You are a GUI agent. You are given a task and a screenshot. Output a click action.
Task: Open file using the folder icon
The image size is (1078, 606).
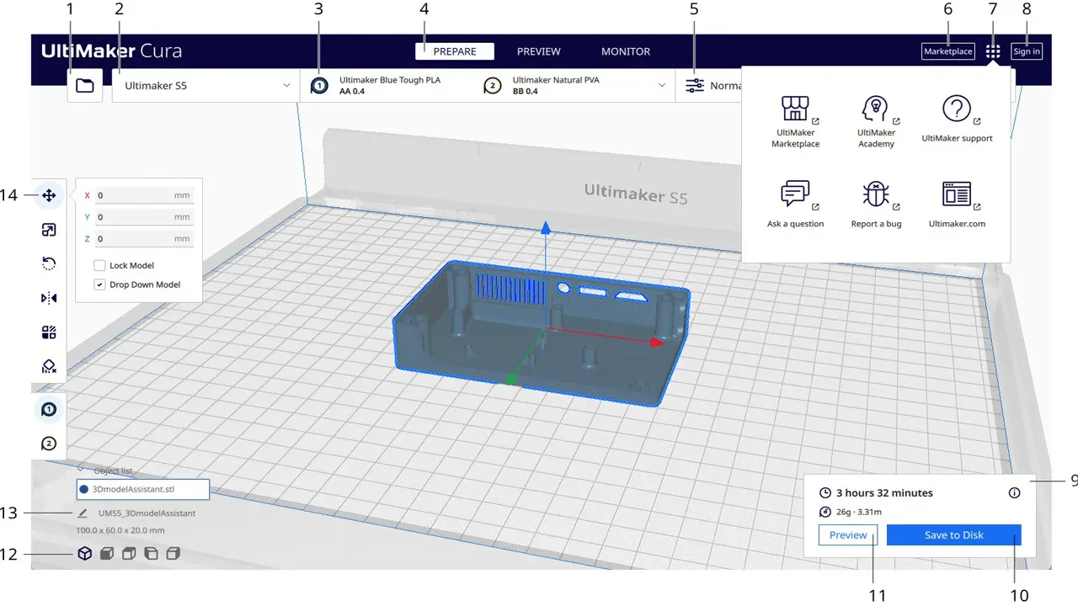pyautogui.click(x=85, y=86)
